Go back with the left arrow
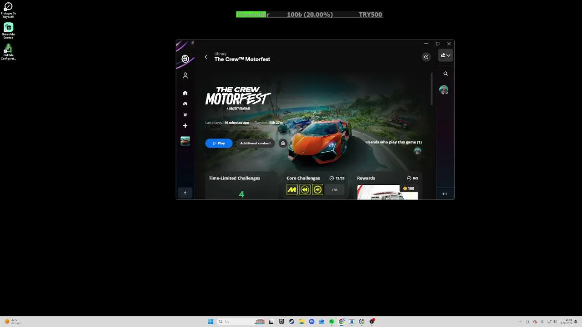The height and width of the screenshot is (327, 582). click(206, 57)
